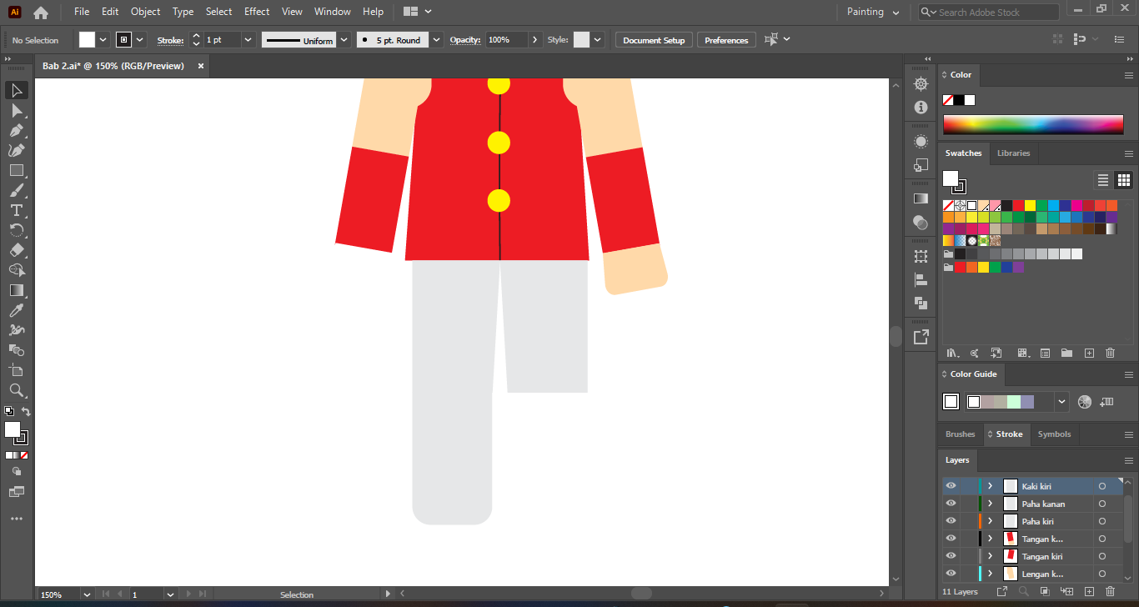Create new layer in Layers panel
The width and height of the screenshot is (1139, 607).
point(1088,591)
